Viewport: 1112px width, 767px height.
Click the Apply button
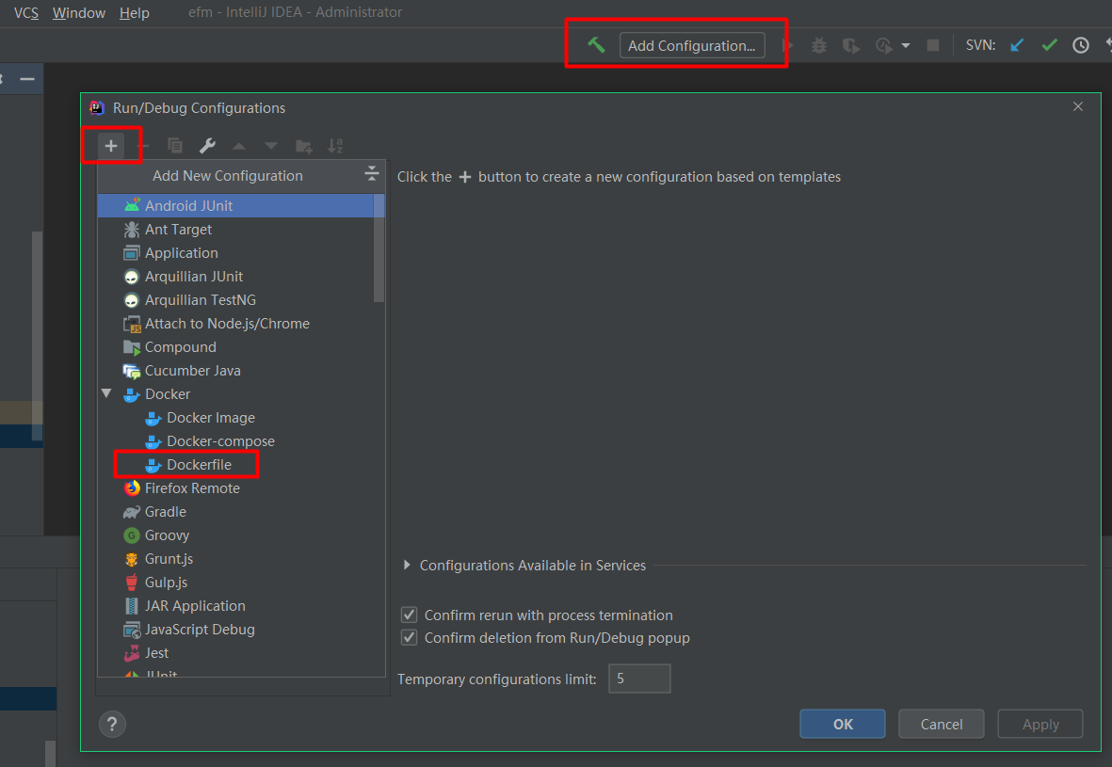click(x=1040, y=724)
